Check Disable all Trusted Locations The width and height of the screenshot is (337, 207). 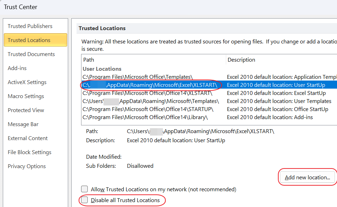[x=85, y=200]
